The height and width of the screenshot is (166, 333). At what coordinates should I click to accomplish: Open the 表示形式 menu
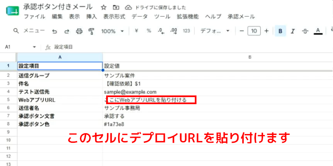(114, 17)
